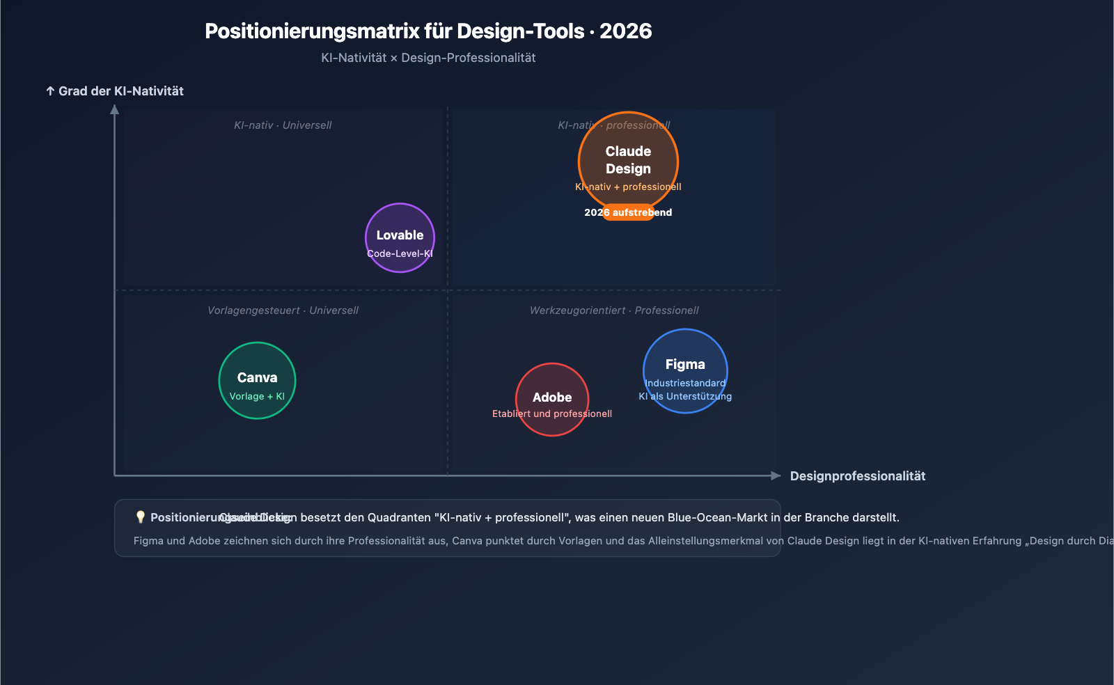The height and width of the screenshot is (685, 1114).
Task: Click the Adobe bubble
Action: pos(551,400)
